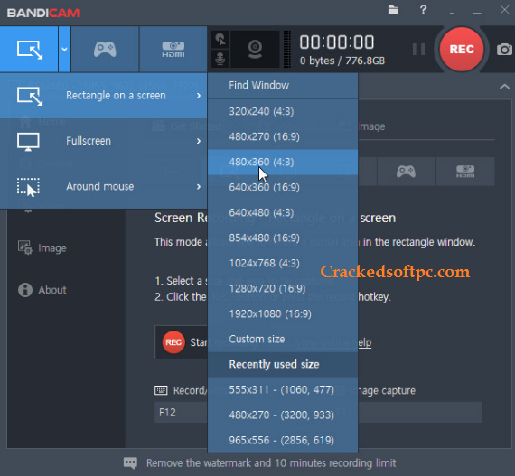
Task: Expand Around mouse submenu arrow
Action: (x=199, y=186)
